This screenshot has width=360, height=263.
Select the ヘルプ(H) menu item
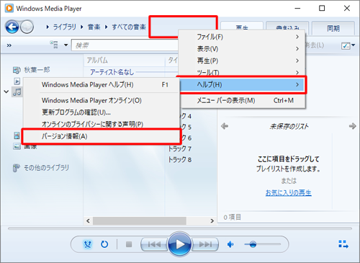coord(242,84)
